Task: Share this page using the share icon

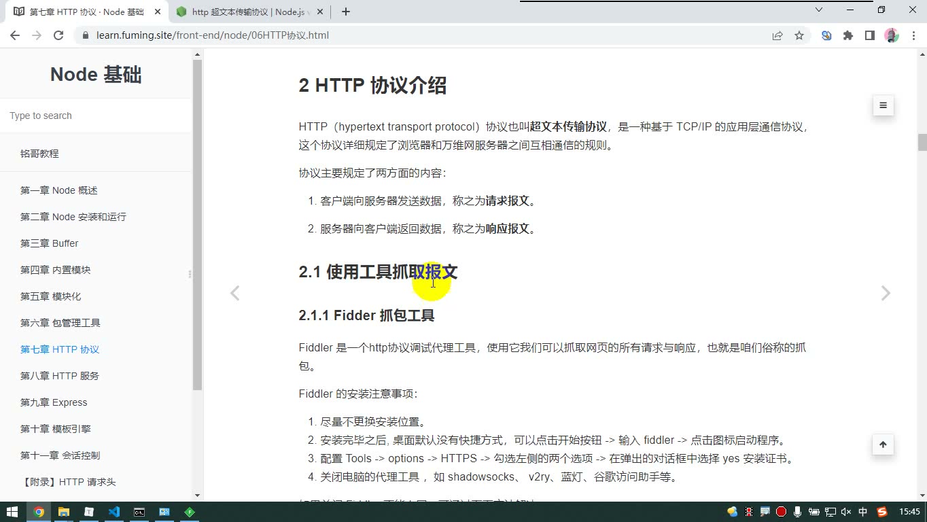Action: 777,35
